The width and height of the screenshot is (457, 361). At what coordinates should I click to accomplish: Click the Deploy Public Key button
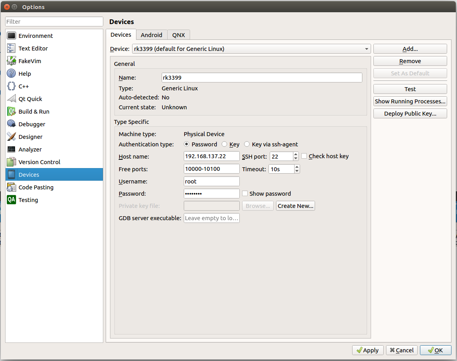coord(410,114)
